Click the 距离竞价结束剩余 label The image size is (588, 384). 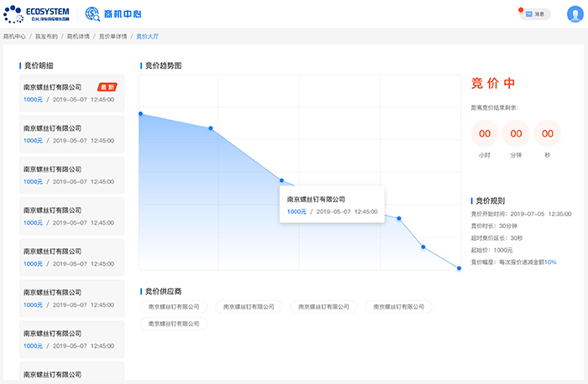pyautogui.click(x=495, y=108)
